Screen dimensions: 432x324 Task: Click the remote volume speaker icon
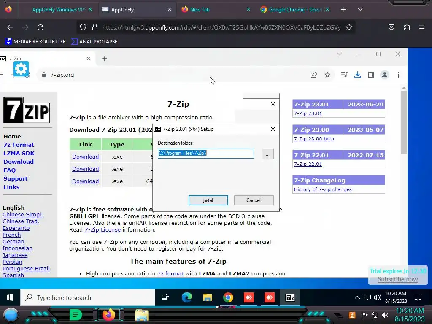coord(378,297)
